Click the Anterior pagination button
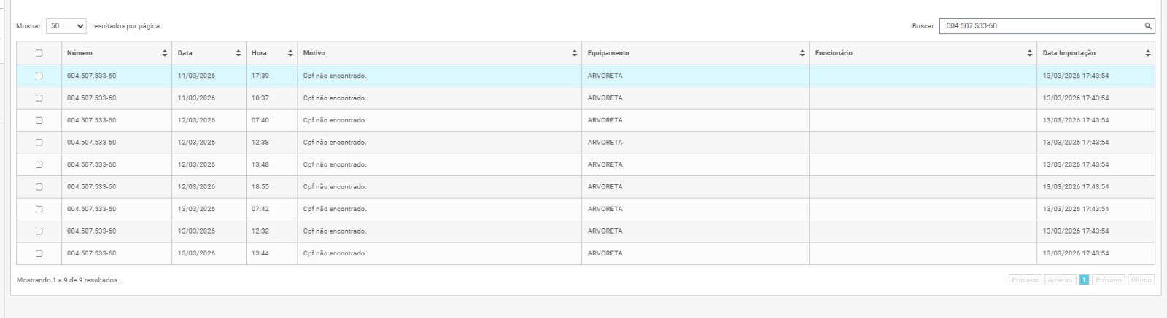The width and height of the screenshot is (1167, 318). (x=1060, y=280)
